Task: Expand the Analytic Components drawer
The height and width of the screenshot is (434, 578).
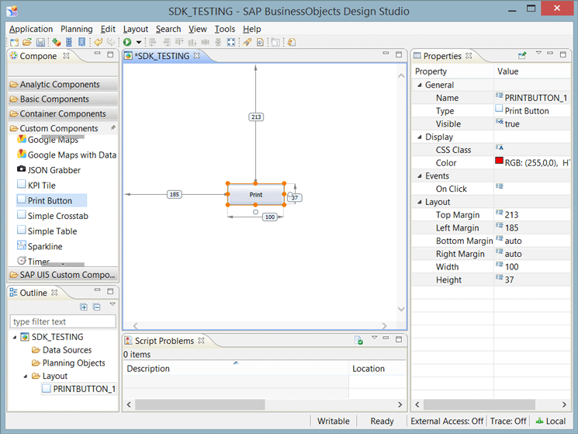Action: pos(63,85)
